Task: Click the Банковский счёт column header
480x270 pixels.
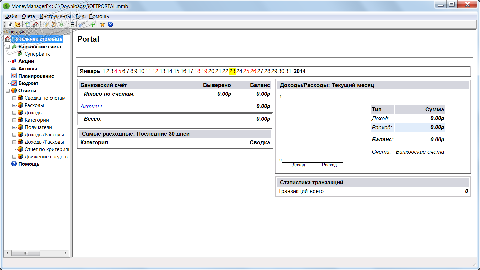Action: [x=104, y=85]
